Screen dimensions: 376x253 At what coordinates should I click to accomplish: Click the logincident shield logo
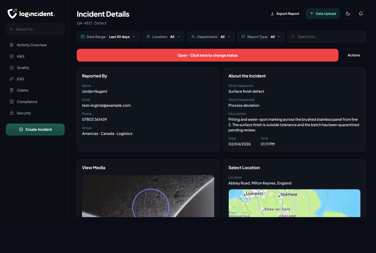pos(12,13)
